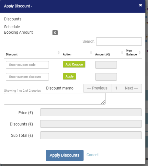
Task: Click the euro currency badge
Action: [x=55, y=32]
